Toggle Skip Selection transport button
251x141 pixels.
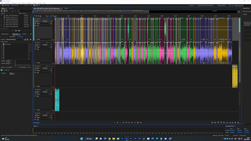pos(141,123)
